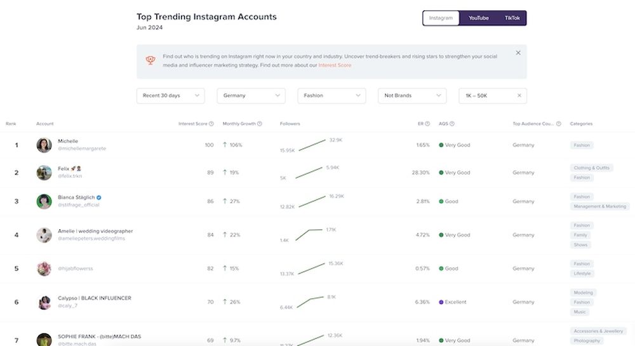Screen dimensions: 635x346
Task: Open the @felix.trkn handle
Action: tap(70, 176)
